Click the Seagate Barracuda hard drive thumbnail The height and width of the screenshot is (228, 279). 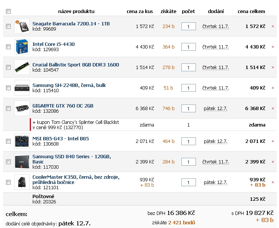(x=22, y=26)
